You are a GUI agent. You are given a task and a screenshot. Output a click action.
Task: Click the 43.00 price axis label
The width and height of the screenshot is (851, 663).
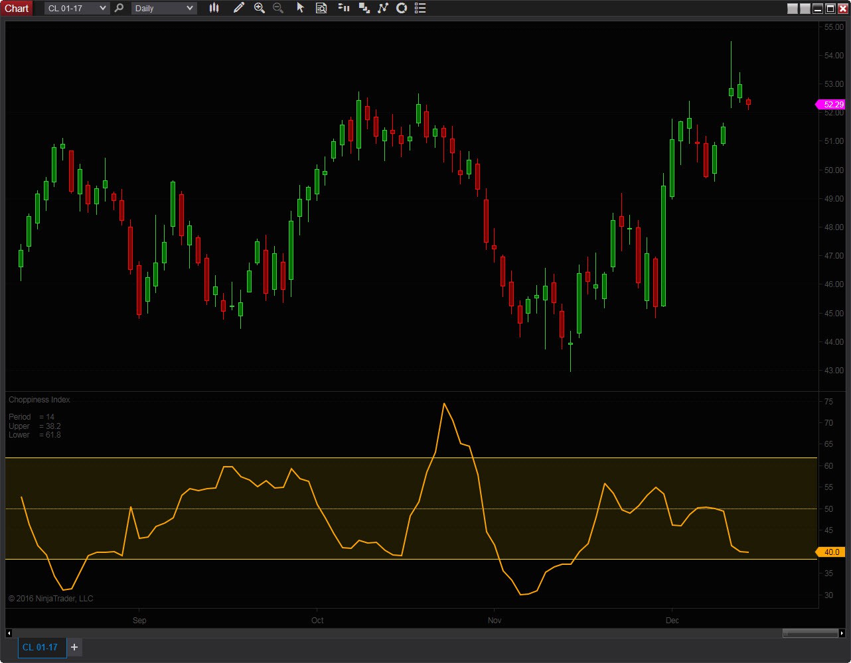tap(834, 370)
